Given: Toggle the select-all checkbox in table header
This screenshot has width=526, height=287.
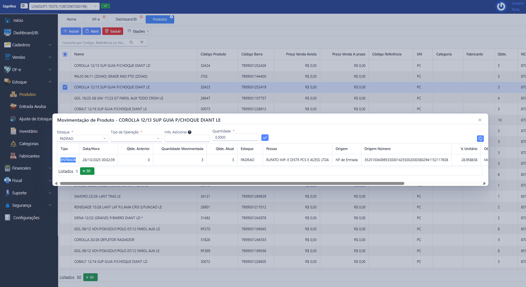Looking at the screenshot, I should 65,54.
